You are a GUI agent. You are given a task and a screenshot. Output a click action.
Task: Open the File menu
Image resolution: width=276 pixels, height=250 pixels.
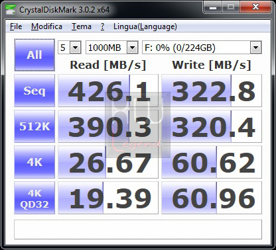[x=16, y=26]
